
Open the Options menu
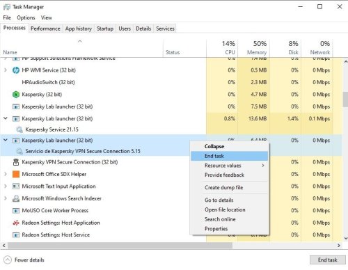point(26,17)
